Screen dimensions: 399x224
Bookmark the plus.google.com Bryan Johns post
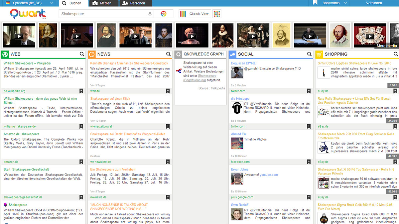[x=309, y=197]
